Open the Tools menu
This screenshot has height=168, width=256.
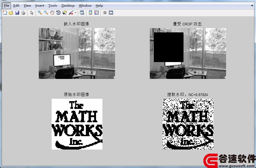click(x=53, y=6)
